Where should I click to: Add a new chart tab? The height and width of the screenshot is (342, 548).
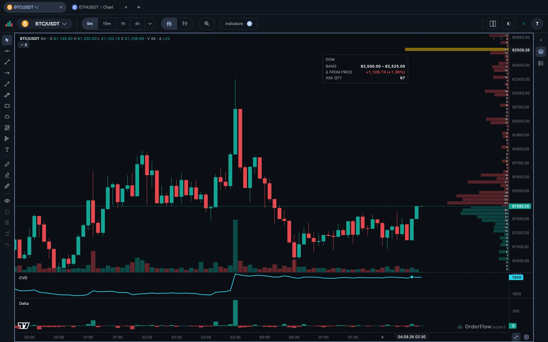point(139,7)
